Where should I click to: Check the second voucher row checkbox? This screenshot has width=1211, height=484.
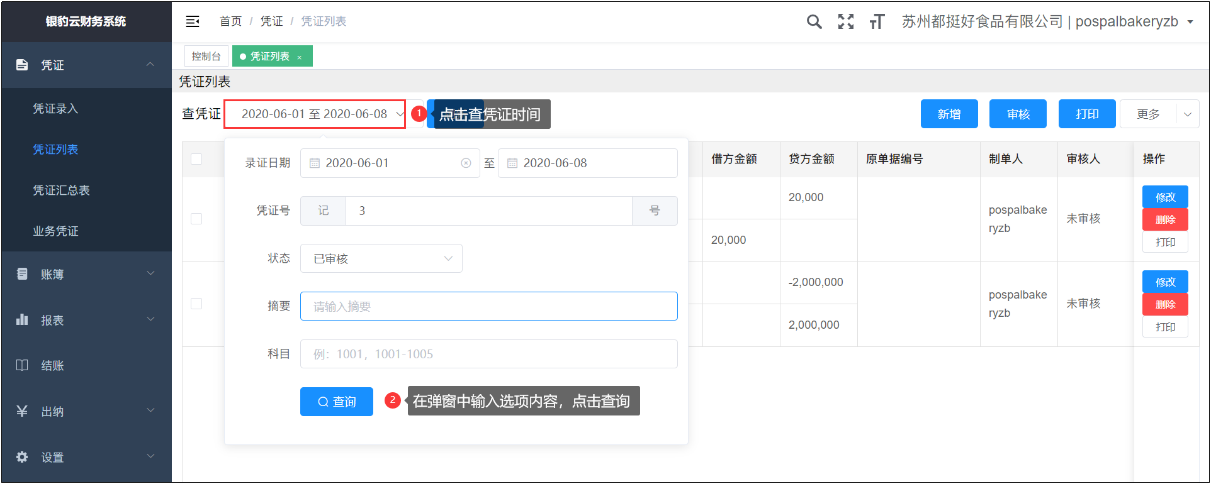tap(196, 304)
